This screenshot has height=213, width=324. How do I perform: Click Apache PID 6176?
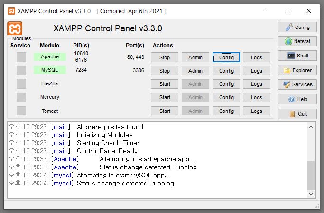pos(81,60)
